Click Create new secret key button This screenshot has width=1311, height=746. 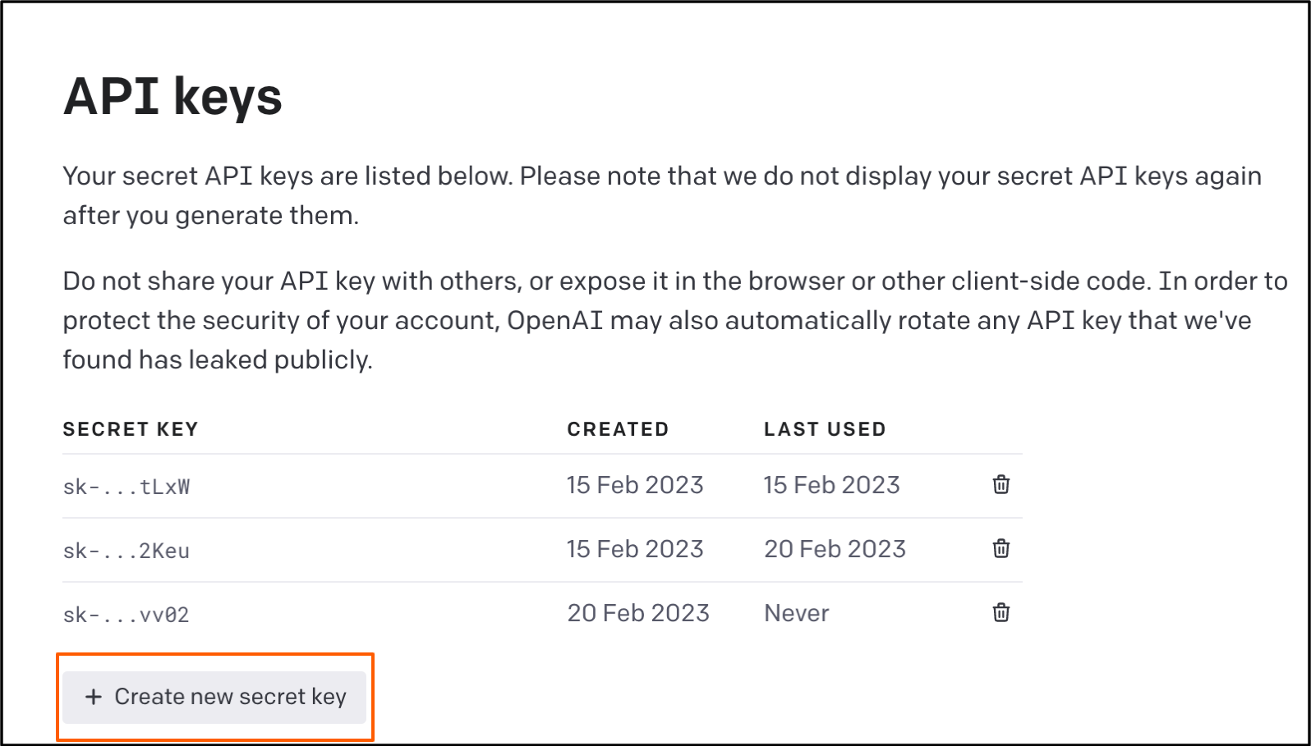point(214,697)
